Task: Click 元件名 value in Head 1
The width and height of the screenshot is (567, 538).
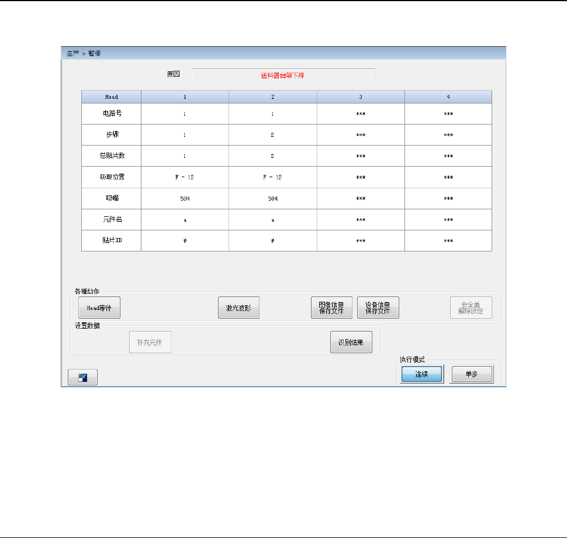Action: [x=185, y=220]
